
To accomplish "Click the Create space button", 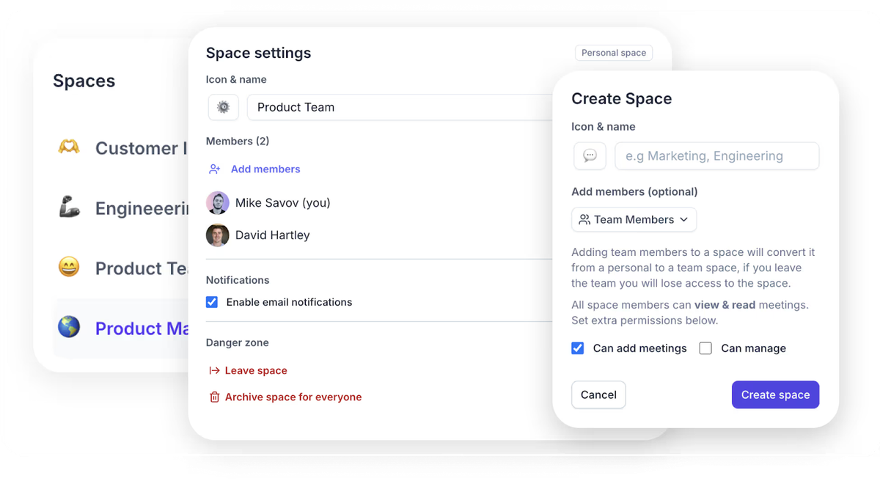I will coord(775,394).
